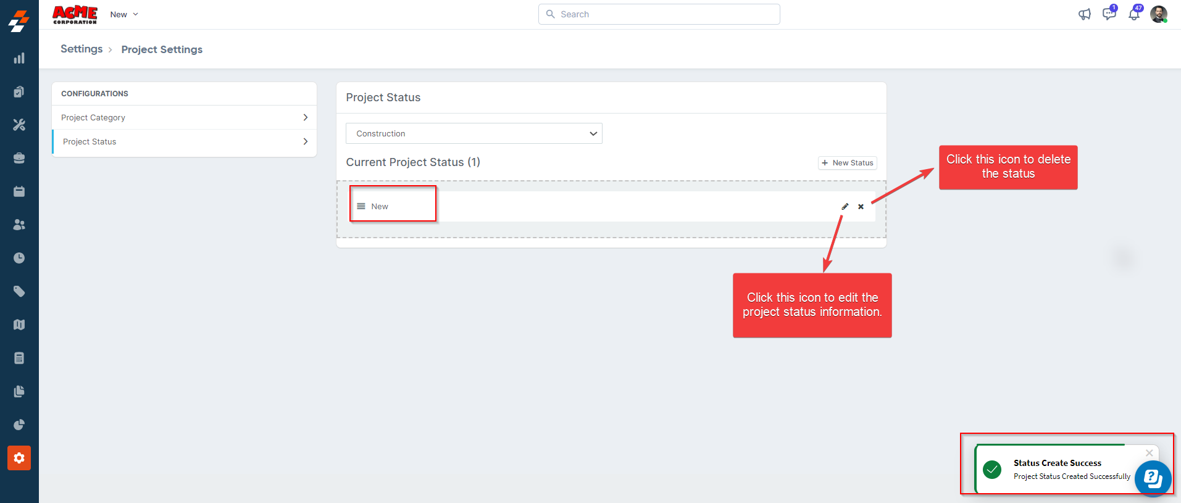Expand the Project Status chevron
The height and width of the screenshot is (503, 1181).
click(x=306, y=141)
